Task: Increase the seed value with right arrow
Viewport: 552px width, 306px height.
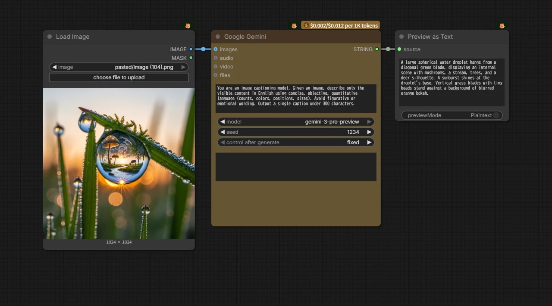Action: (369, 132)
